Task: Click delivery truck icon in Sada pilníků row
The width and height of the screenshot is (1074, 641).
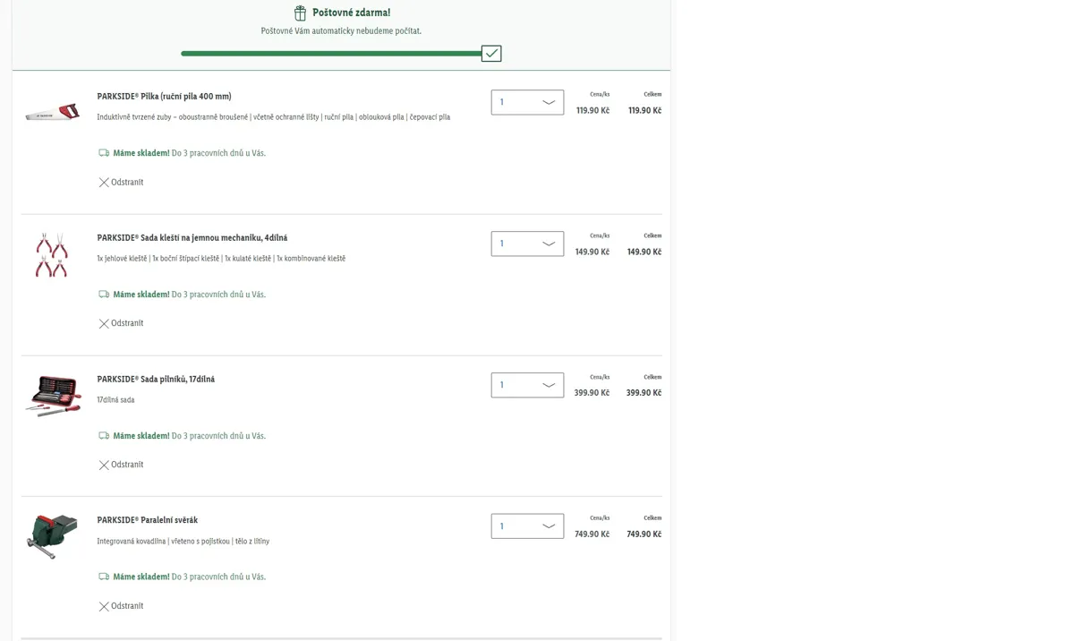Action: [104, 436]
